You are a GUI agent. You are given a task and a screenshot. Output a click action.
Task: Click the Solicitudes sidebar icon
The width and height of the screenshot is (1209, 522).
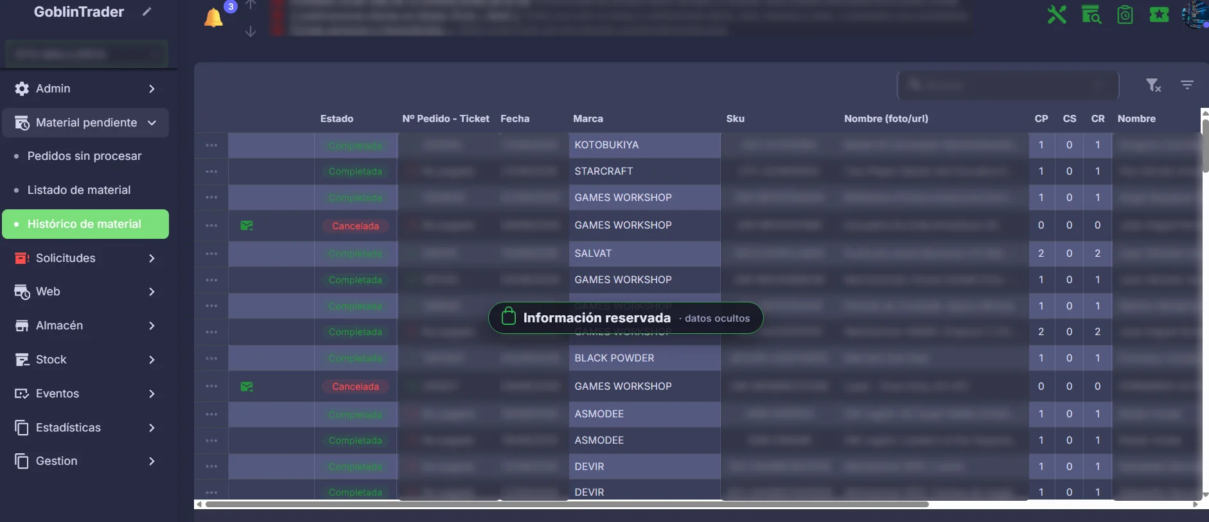click(x=22, y=258)
